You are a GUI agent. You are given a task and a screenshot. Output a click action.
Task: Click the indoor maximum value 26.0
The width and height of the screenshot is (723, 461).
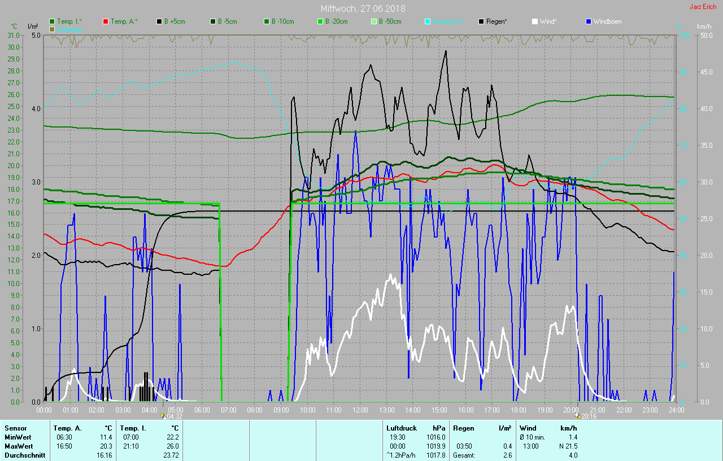click(x=172, y=446)
